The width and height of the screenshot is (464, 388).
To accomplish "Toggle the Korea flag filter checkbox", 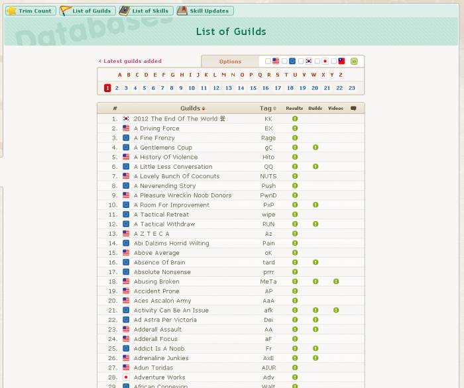I will pos(301,61).
